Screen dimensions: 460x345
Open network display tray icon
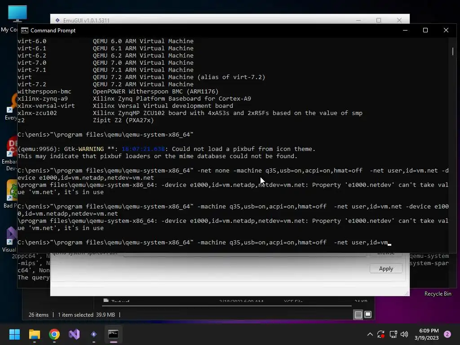393,334
